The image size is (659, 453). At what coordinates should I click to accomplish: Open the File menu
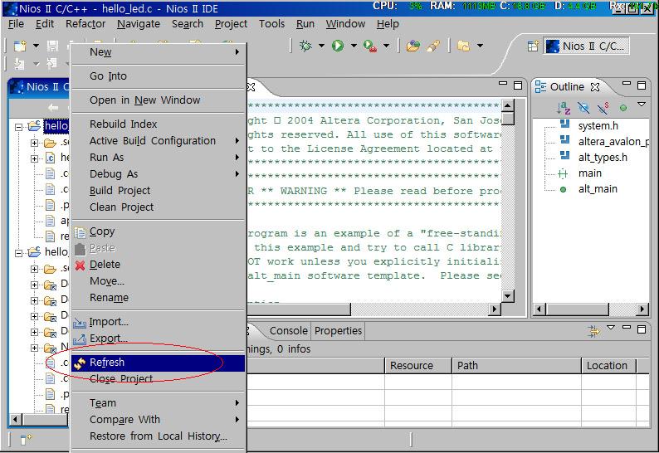pos(16,24)
